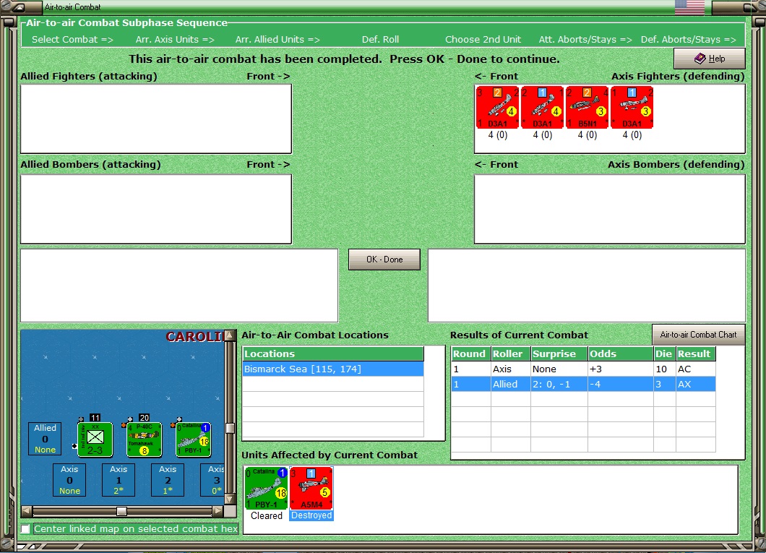Select the last D3A1 counter beside B5N1
The height and width of the screenshot is (553, 766).
[632, 108]
